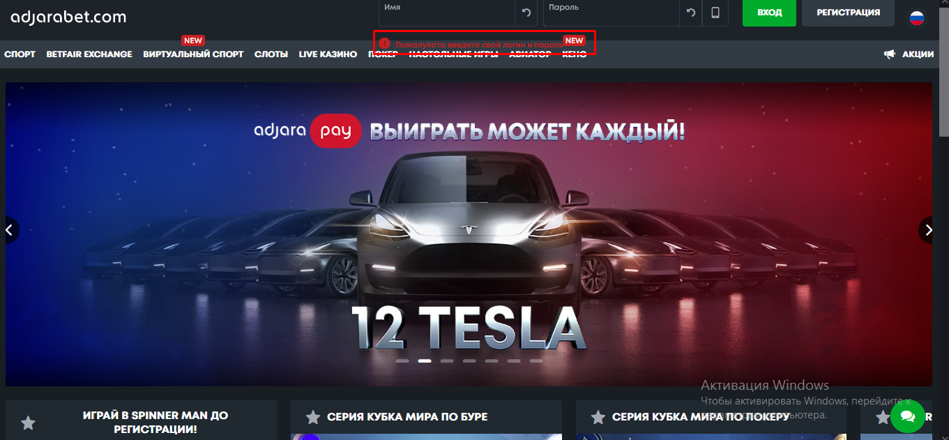The image size is (949, 440).
Task: Select the active second slide indicator
Action: [425, 361]
